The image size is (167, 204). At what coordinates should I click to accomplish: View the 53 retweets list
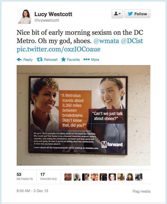point(25,177)
